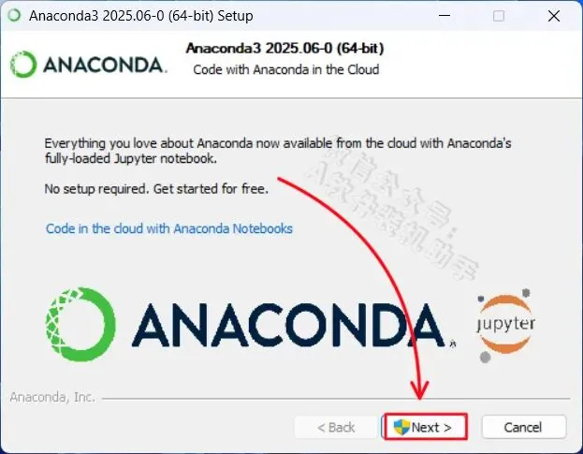Minimize the Anaconda3 Setup window
Viewport: 583px width, 454px height.
click(445, 16)
